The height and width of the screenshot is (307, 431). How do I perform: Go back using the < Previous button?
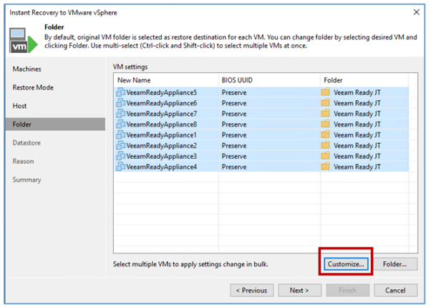click(251, 291)
